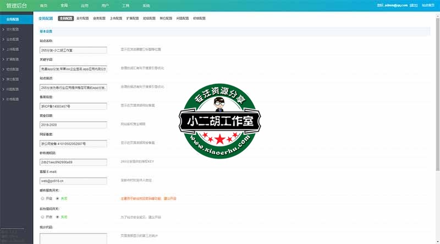Open 支付配置 in the left sidebar

click(12, 29)
